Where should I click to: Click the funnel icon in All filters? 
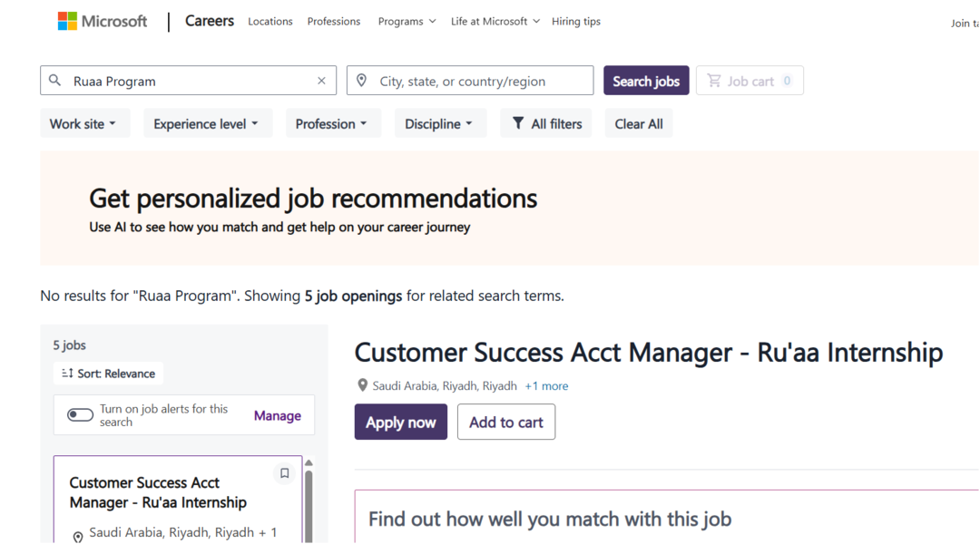click(517, 123)
